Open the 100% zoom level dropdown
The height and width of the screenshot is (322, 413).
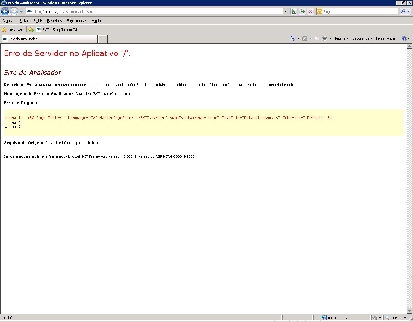point(405,318)
